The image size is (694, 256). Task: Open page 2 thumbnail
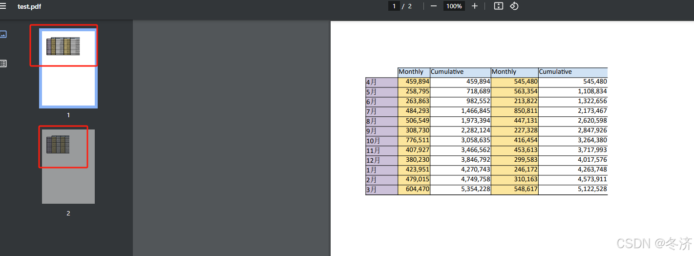(68, 166)
